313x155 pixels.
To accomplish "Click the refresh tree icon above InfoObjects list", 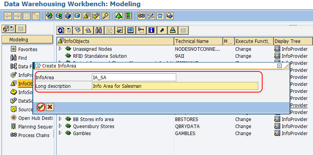I will [61, 30].
